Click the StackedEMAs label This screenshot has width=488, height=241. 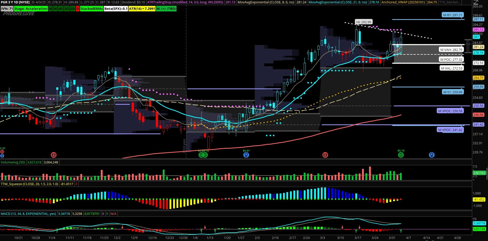92,9
